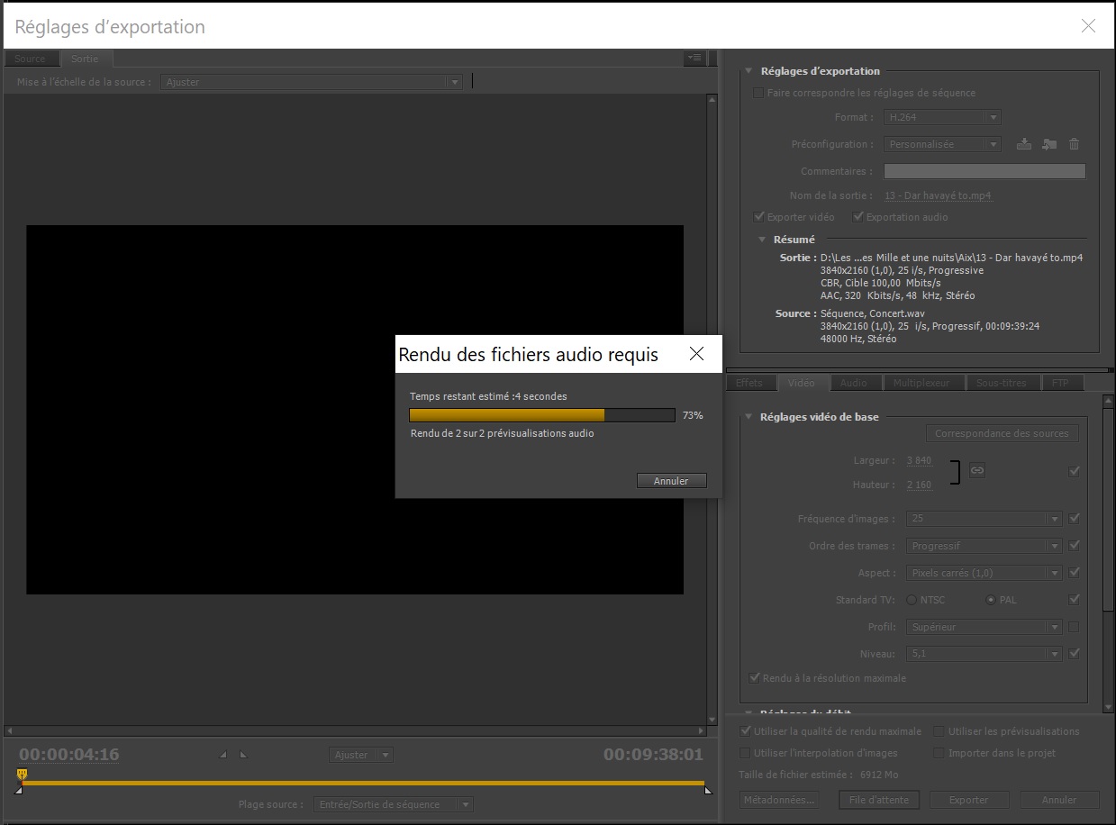
Task: Open the Aspect dropdown
Action: 984,573
